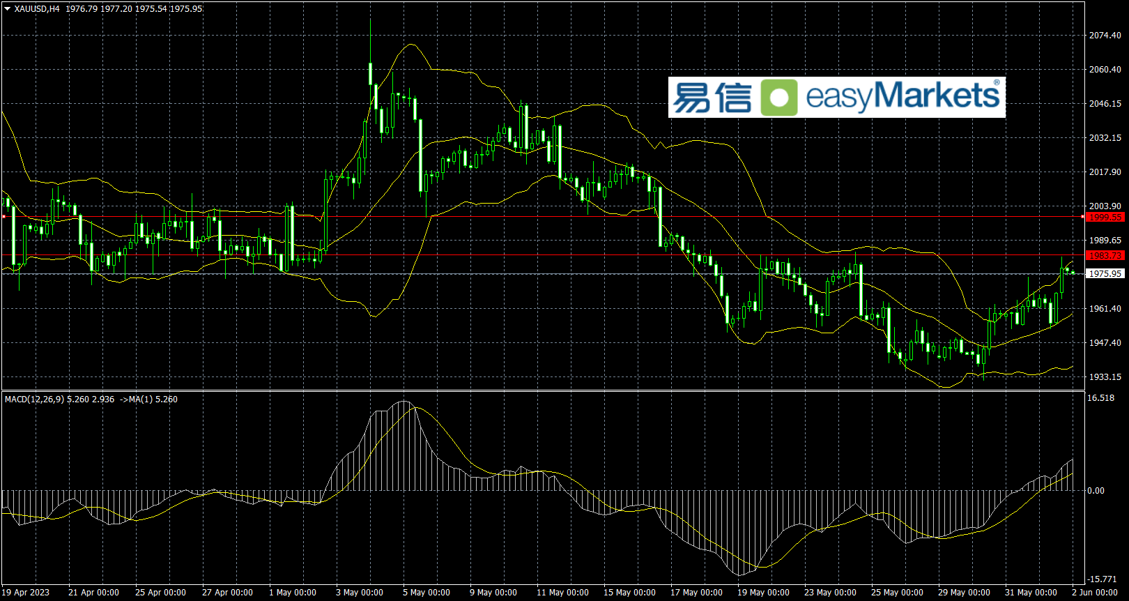The image size is (1129, 601).
Task: Click the 2074.40 level on price scale
Action: coord(1105,36)
